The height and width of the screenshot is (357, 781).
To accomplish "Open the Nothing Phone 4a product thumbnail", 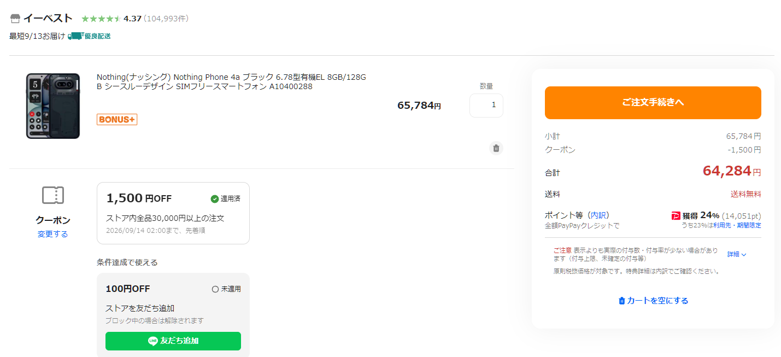I will 53,106.
